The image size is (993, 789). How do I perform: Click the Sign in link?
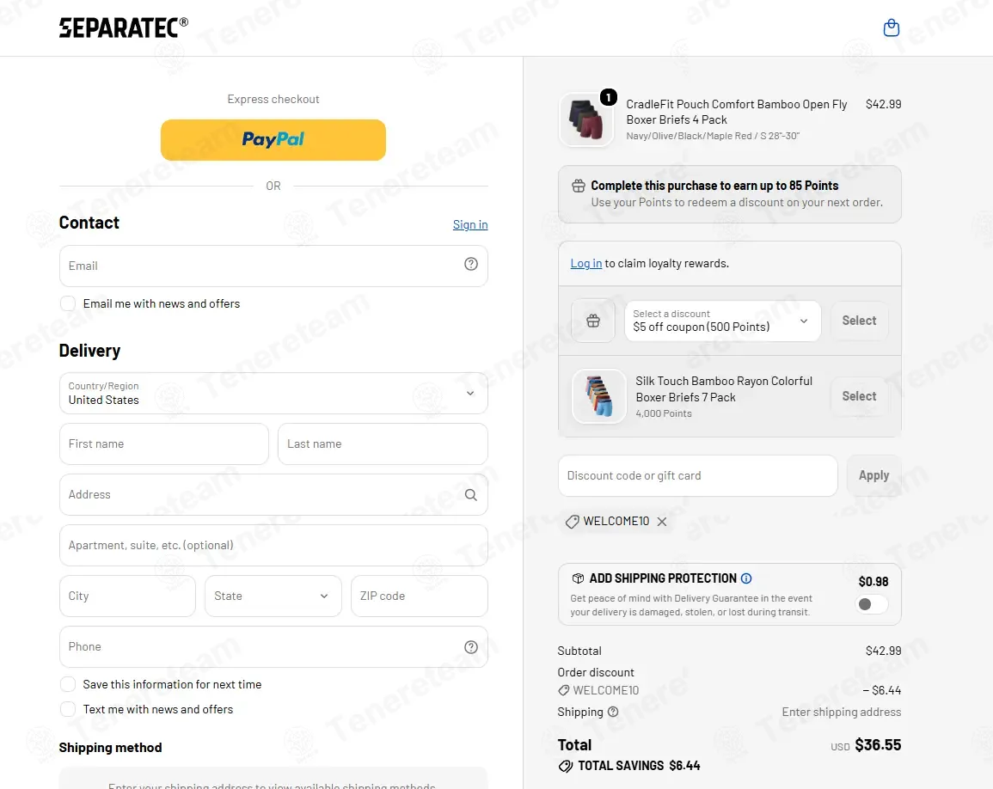tap(470, 224)
